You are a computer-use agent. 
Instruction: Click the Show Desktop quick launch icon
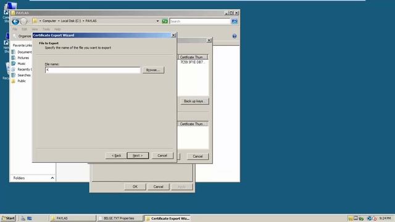tap(30, 218)
